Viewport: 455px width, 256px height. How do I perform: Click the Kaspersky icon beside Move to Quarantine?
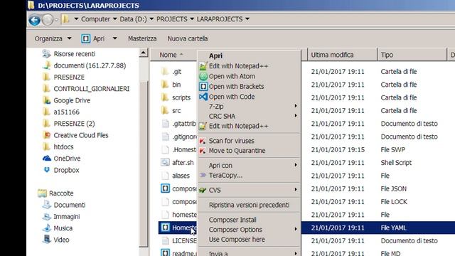coord(203,151)
